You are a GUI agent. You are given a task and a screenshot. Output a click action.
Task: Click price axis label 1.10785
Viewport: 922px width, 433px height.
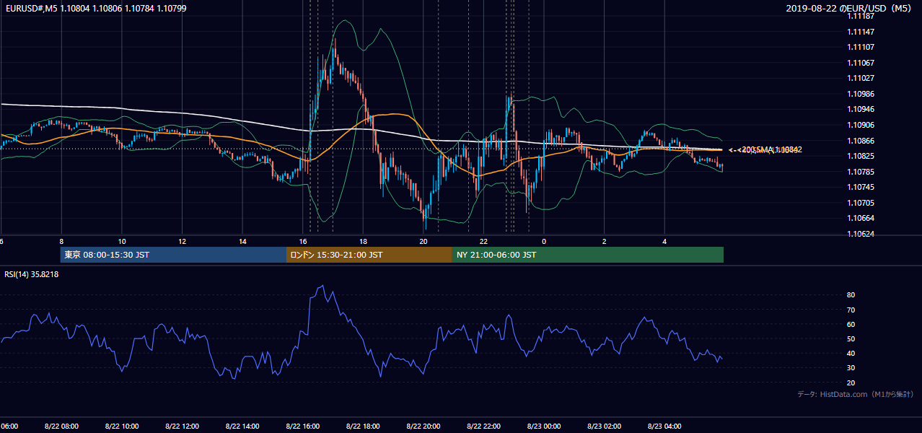click(861, 172)
